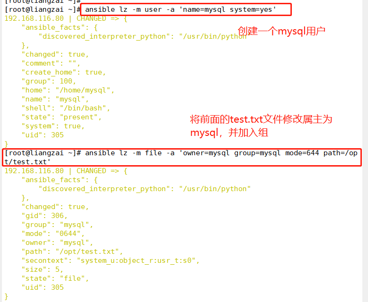
Task: Click the "shell": "/bin/bash" entry
Action: (66, 108)
